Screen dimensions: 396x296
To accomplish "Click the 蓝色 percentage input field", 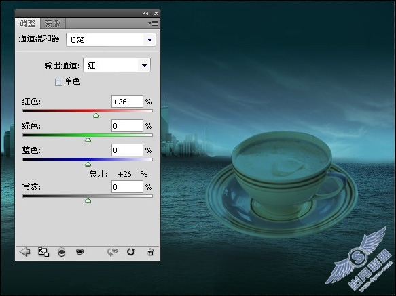I will [x=127, y=150].
